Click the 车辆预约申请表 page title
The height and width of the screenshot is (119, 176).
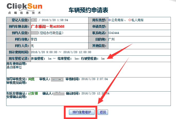tap(88, 10)
